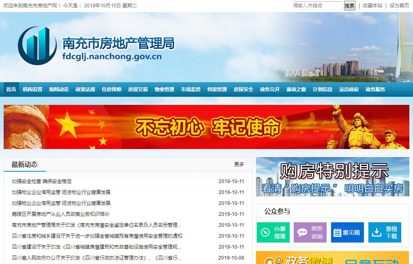The height and width of the screenshot is (264, 413).
Task: Click 收藏本站 to bookmark site
Action: [372, 6]
